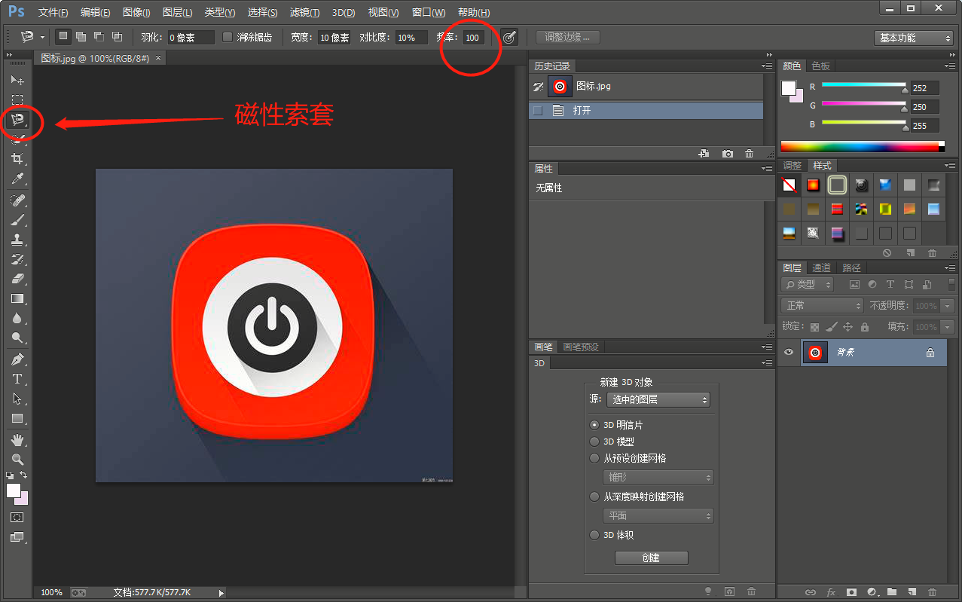The width and height of the screenshot is (962, 602).
Task: Click the camera icon to create a snapshot
Action: tap(726, 153)
